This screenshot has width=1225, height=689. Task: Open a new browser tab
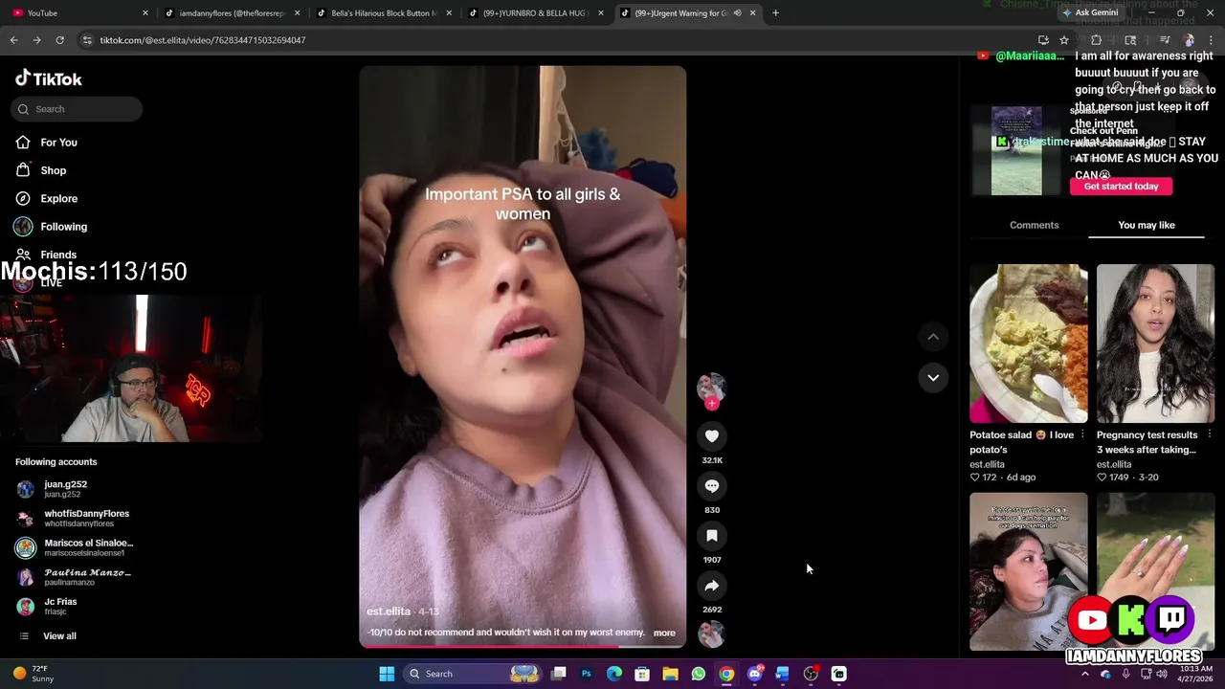tap(775, 13)
